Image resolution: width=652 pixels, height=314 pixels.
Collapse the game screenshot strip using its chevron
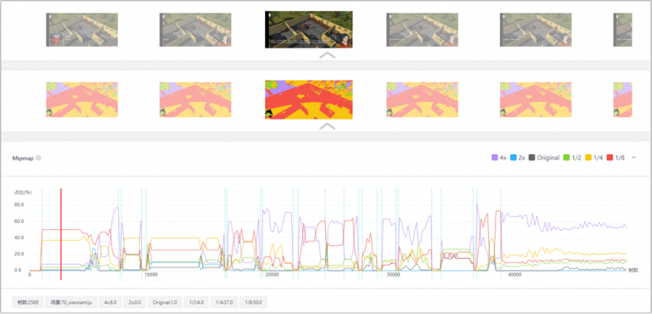327,55
